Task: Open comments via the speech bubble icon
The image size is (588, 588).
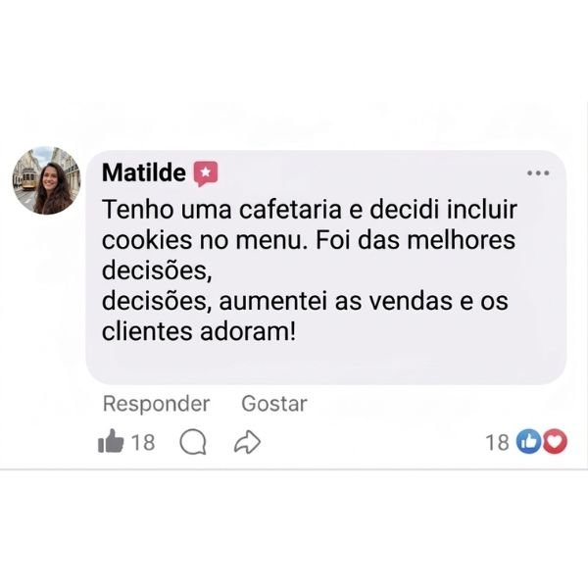Action: click(193, 442)
